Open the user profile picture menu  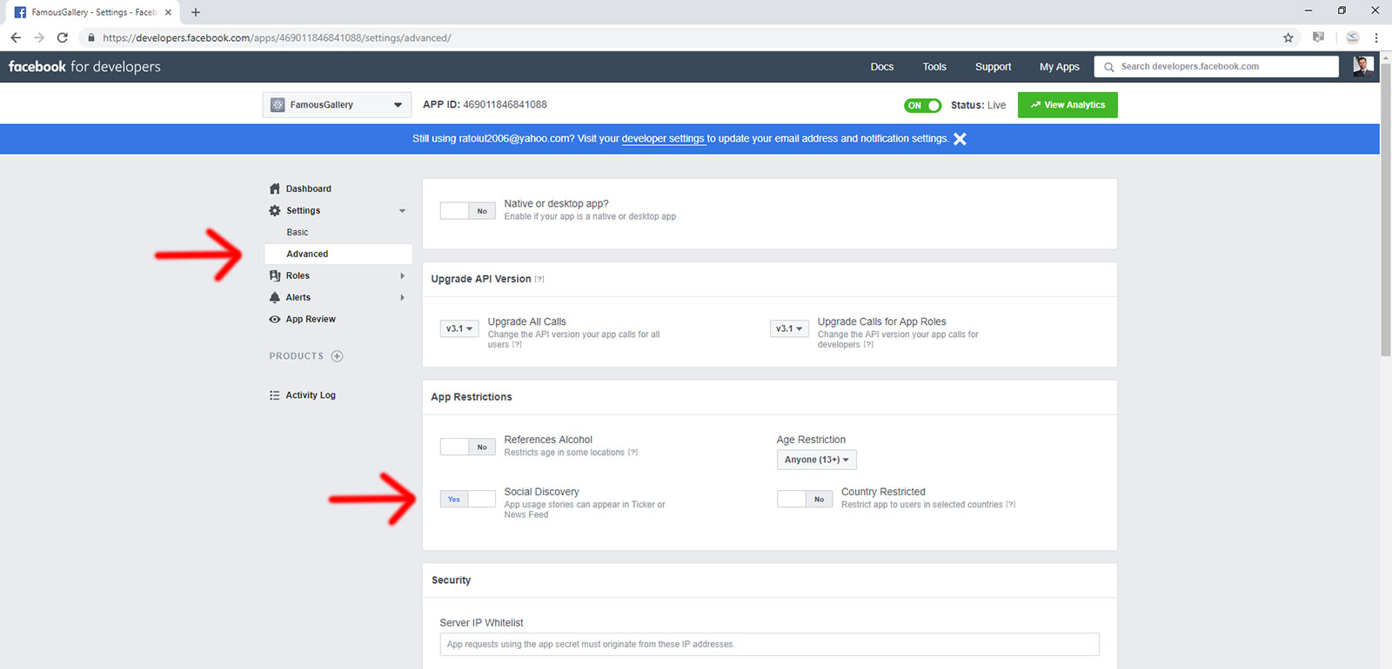point(1362,66)
